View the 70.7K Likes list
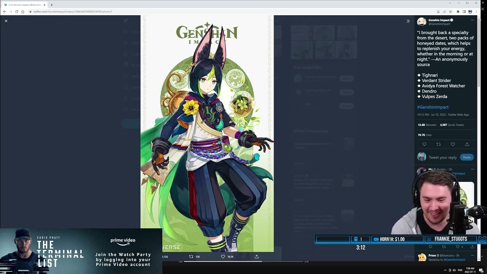 [x=425, y=135]
